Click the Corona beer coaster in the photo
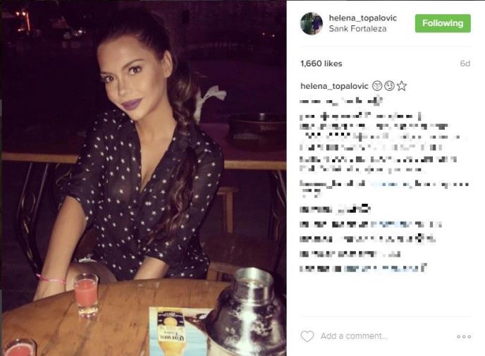 coord(173,331)
